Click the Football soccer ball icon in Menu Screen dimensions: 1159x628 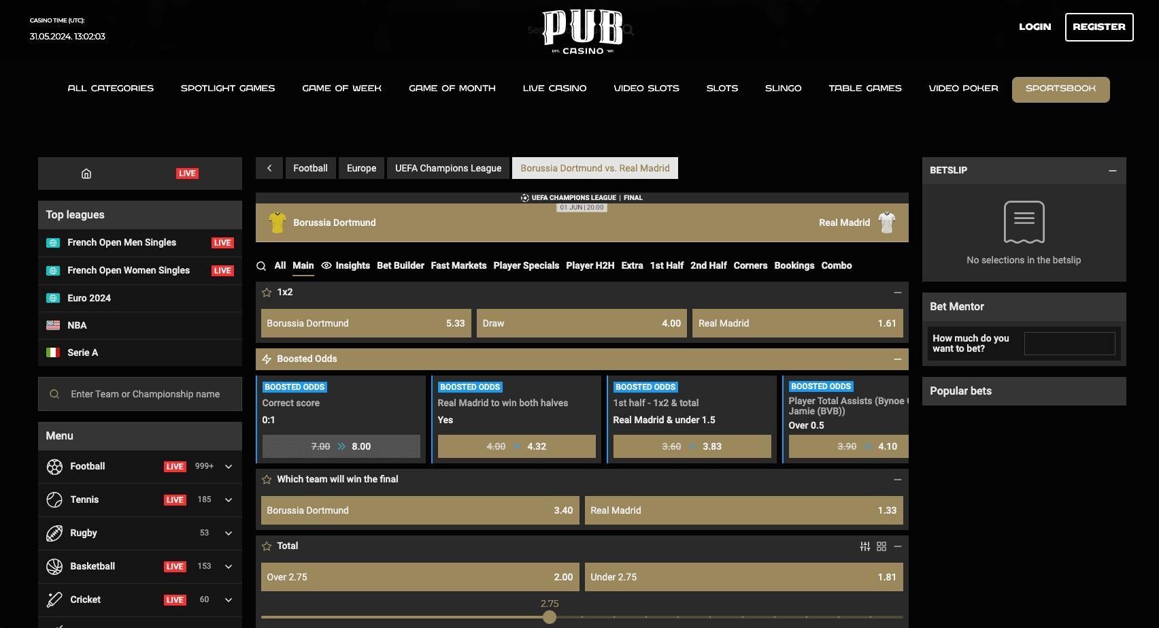[54, 467]
